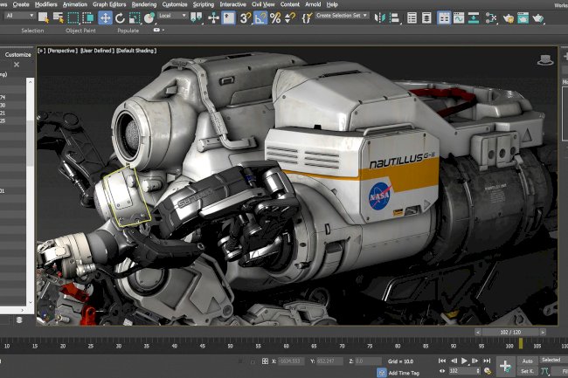The width and height of the screenshot is (568, 378).
Task: Click the Auto key button
Action: click(528, 361)
